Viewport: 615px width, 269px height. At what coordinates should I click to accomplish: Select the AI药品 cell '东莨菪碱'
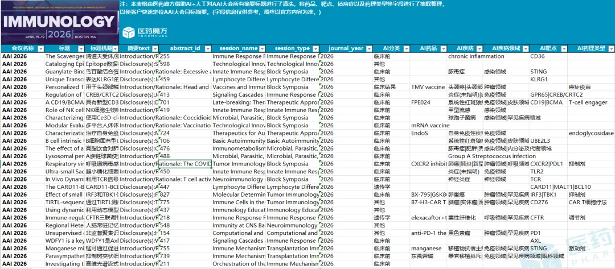(428, 256)
